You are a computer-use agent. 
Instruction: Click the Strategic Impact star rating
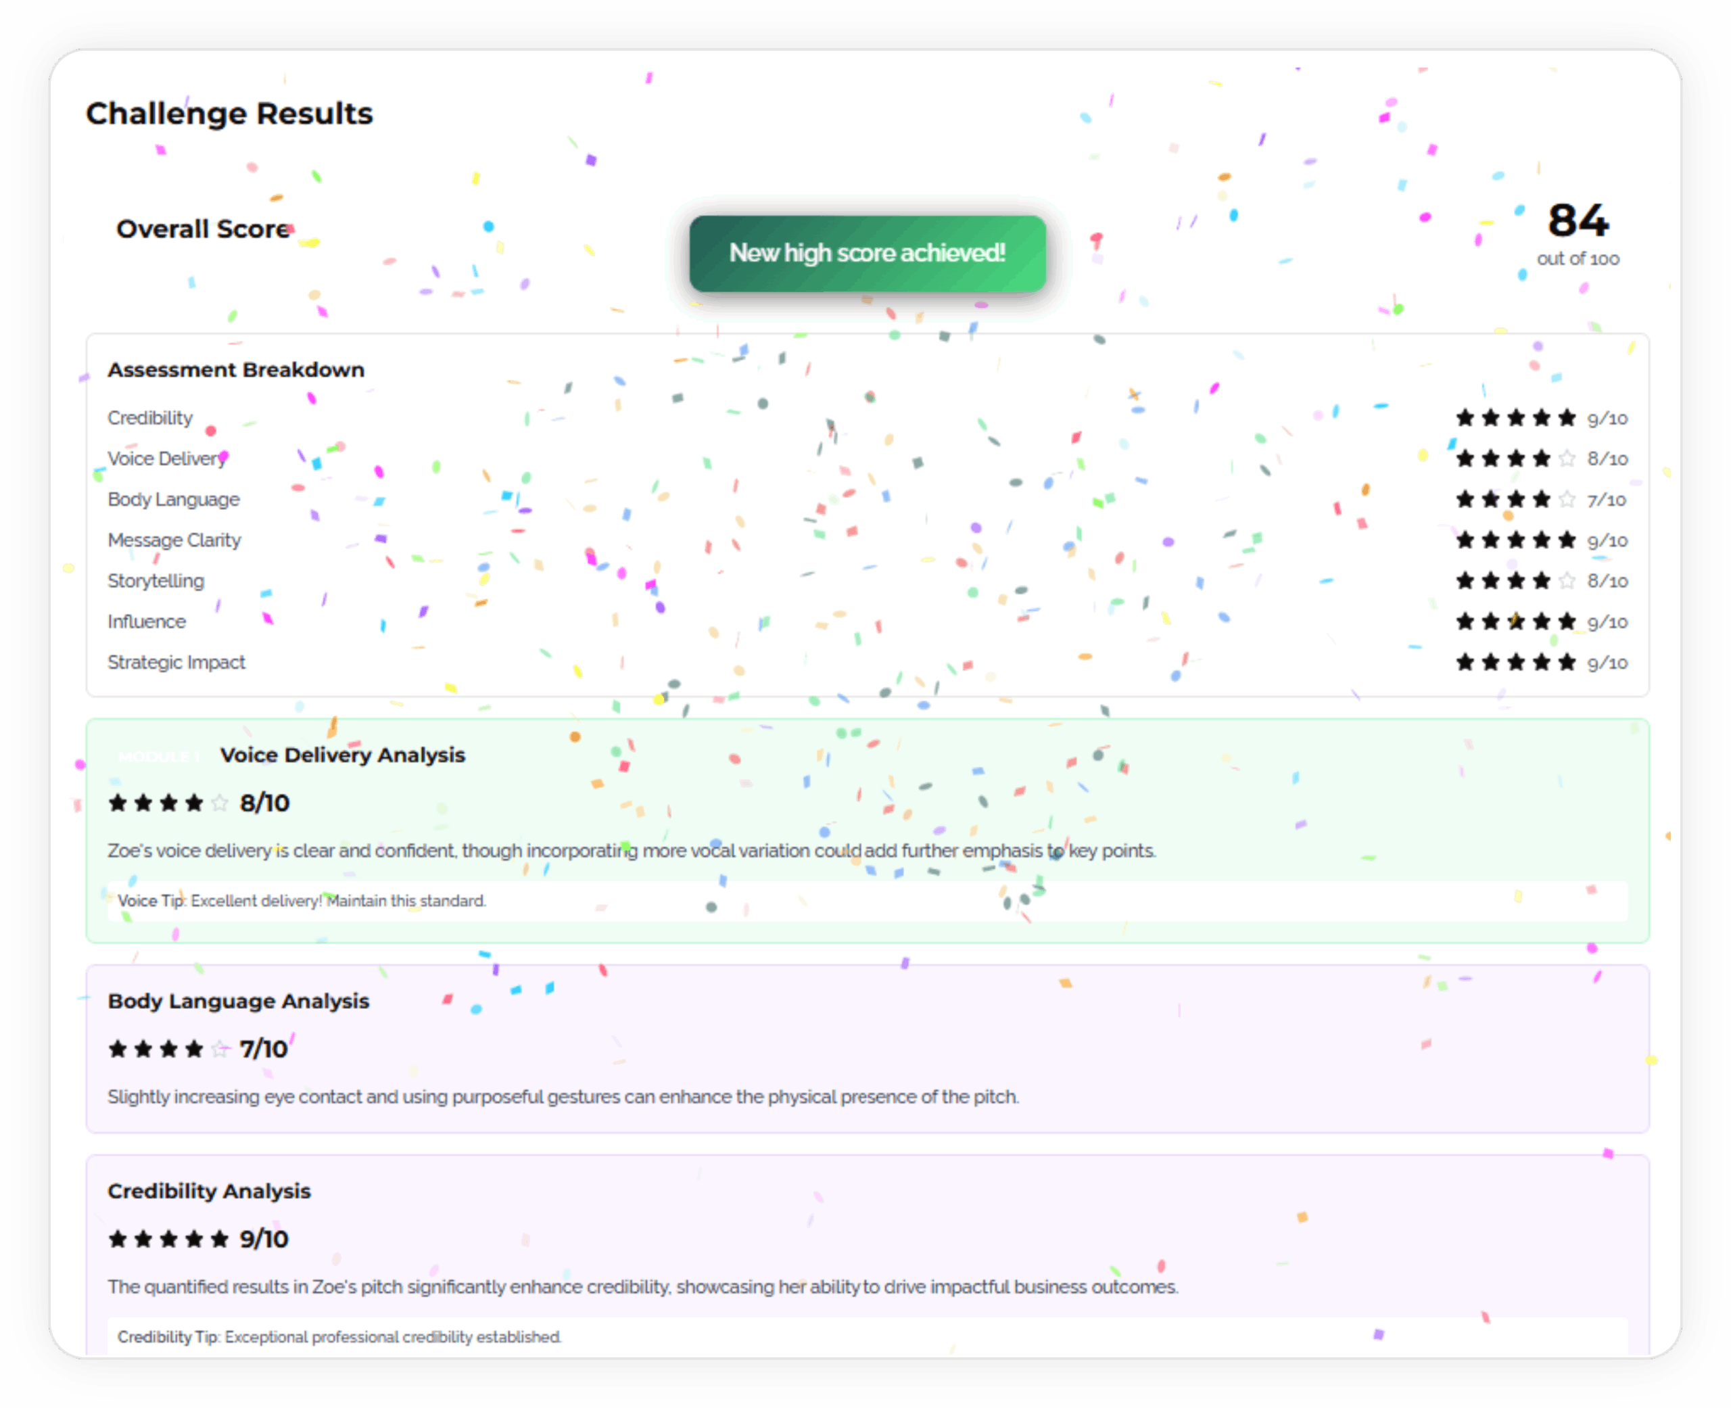[1515, 662]
